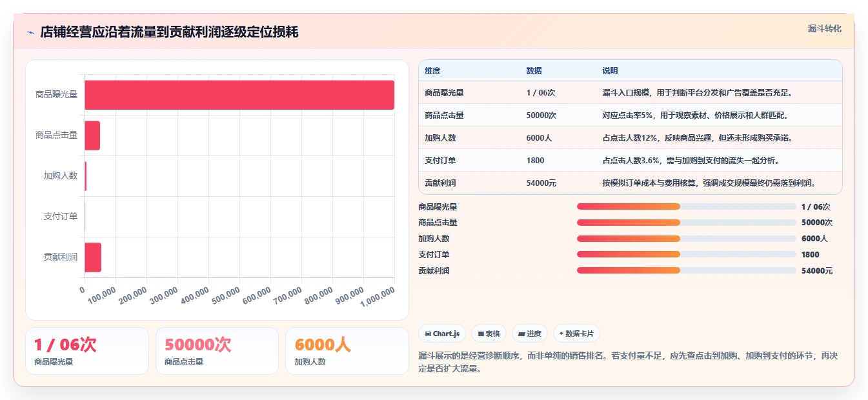Click the 说明 column header
The height and width of the screenshot is (400, 868).
[719, 70]
